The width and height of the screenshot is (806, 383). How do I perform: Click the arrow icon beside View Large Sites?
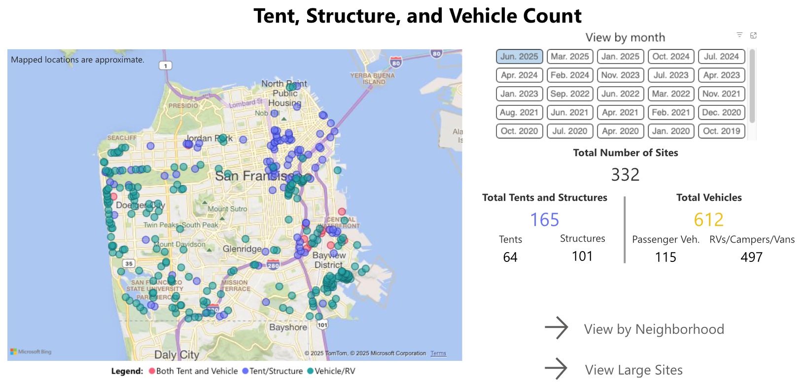click(557, 369)
